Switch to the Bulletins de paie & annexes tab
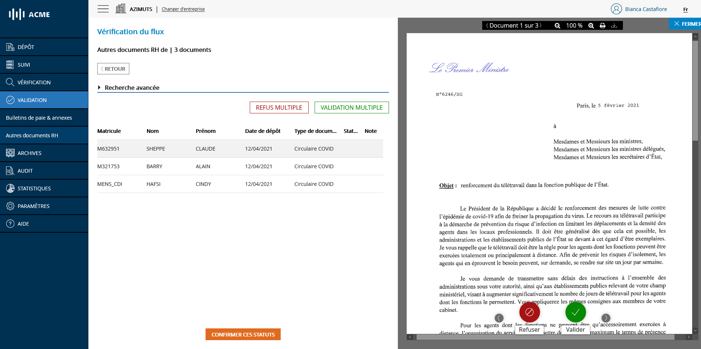 (x=39, y=117)
